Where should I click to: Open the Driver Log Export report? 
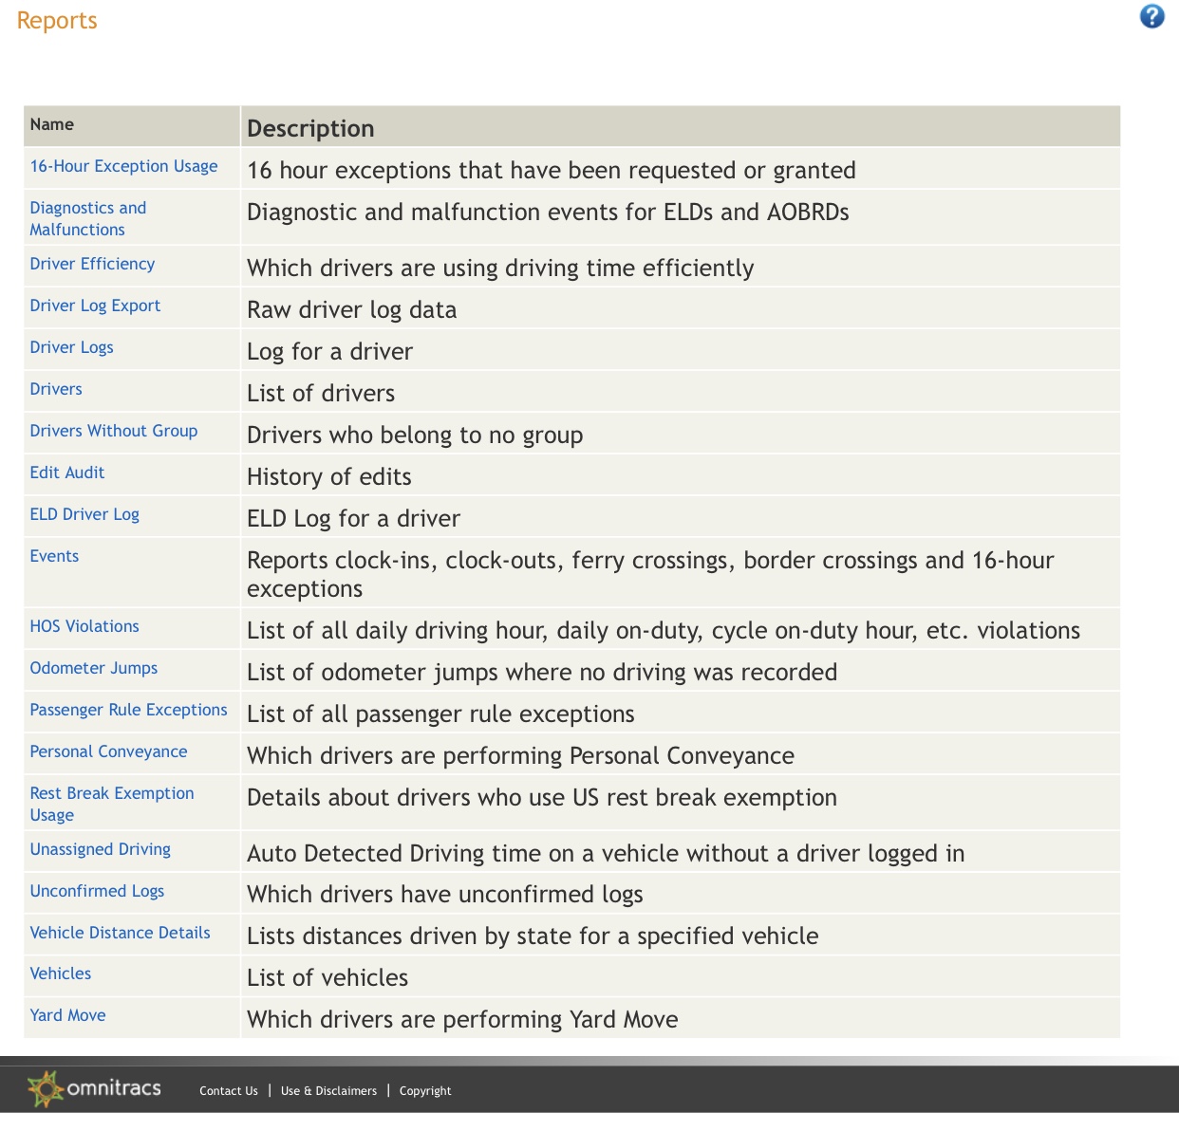click(95, 306)
